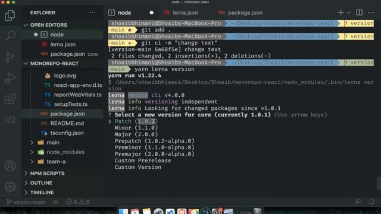Select the Minor (1.1.0) option
The image size is (381, 214).
tap(136, 128)
